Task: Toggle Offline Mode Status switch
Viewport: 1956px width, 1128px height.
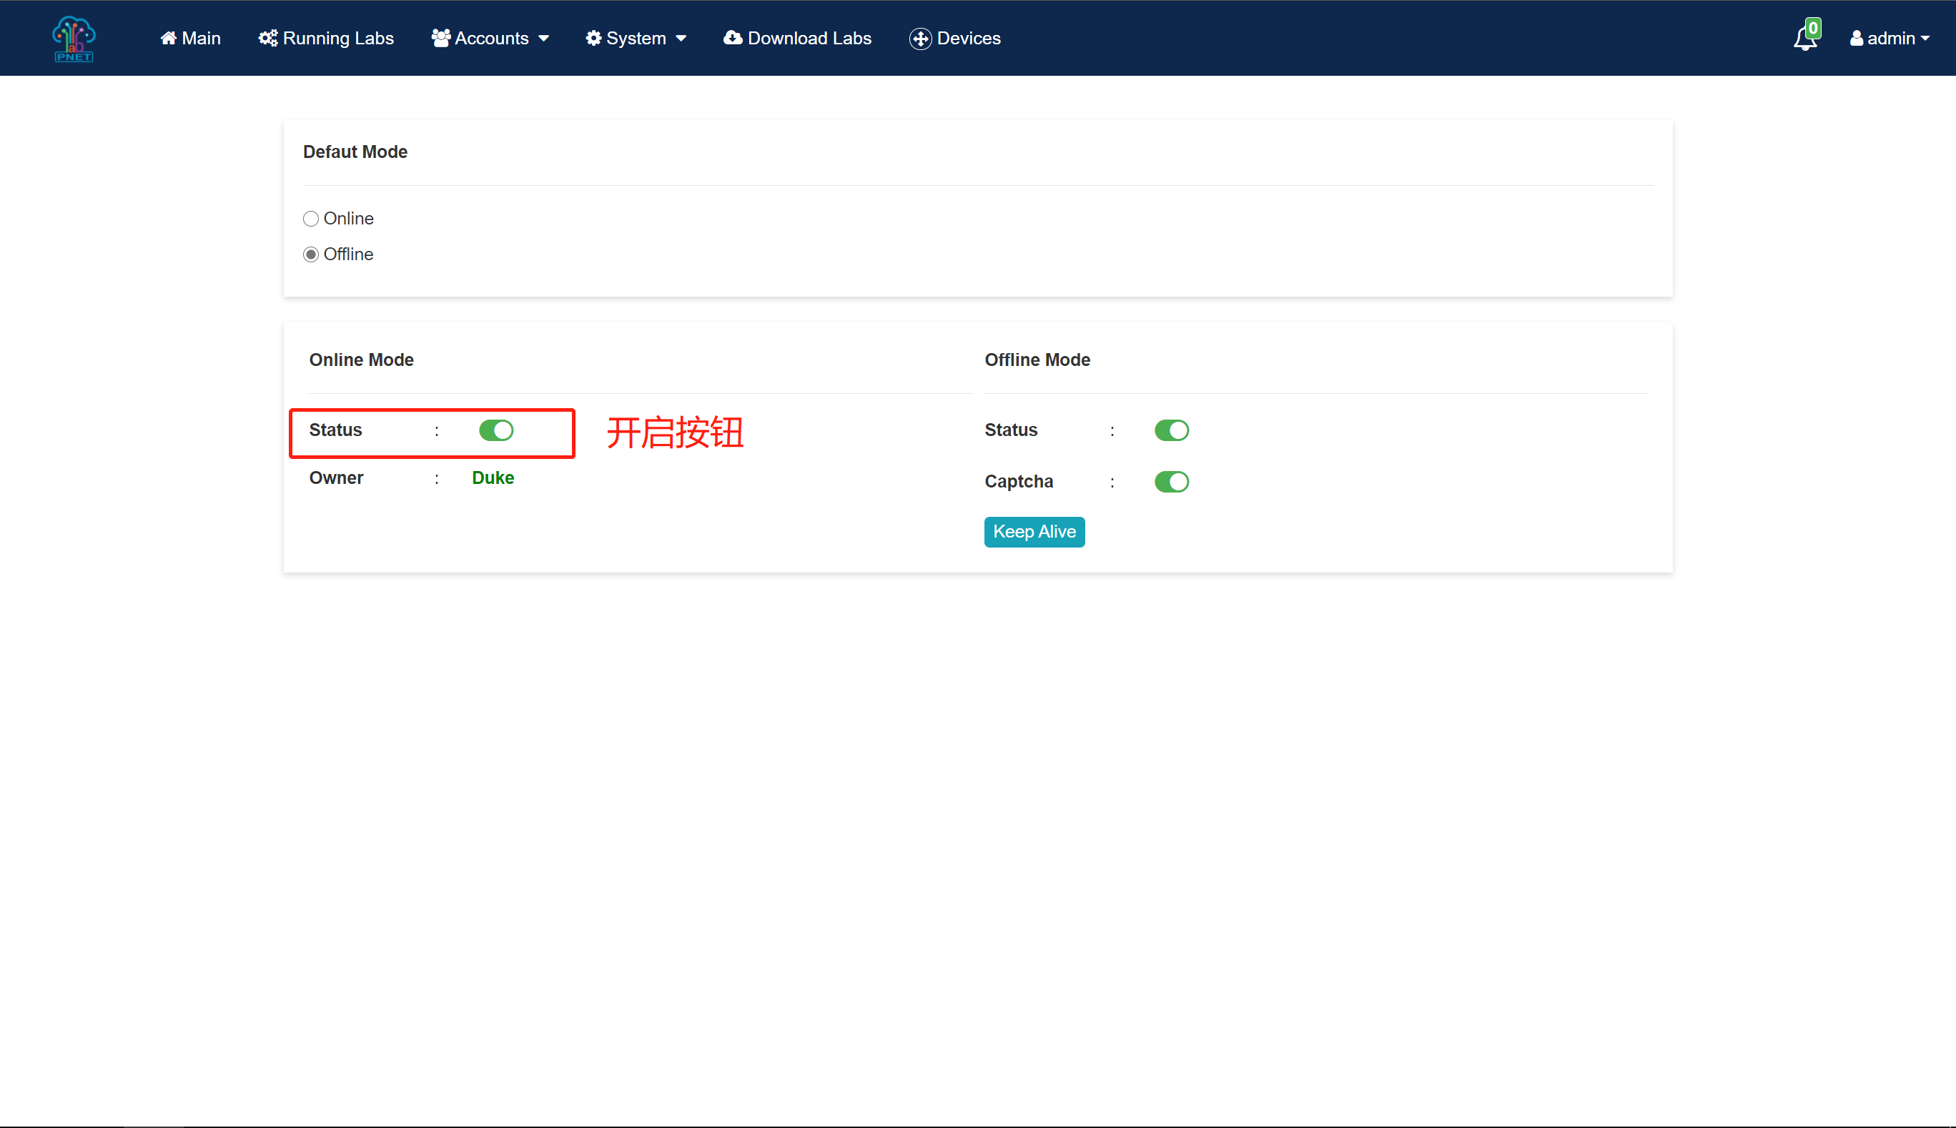Action: pyautogui.click(x=1170, y=430)
